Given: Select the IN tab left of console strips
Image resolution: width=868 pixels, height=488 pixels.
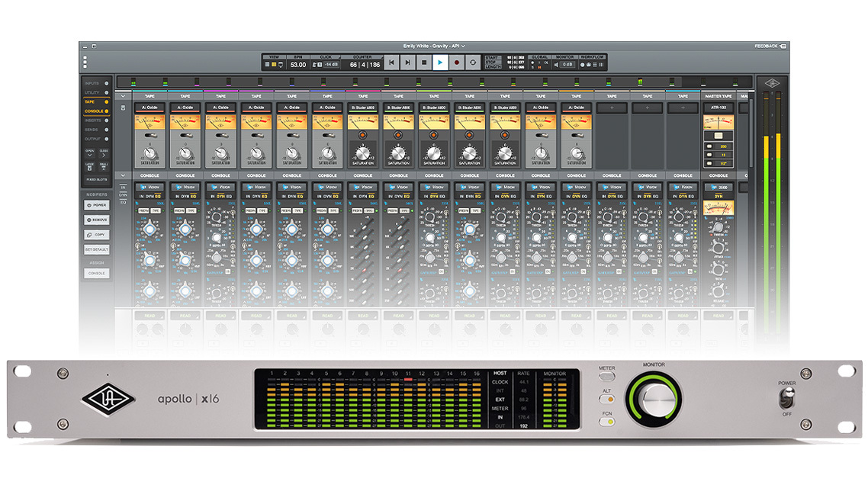Looking at the screenshot, I should pos(123,188).
